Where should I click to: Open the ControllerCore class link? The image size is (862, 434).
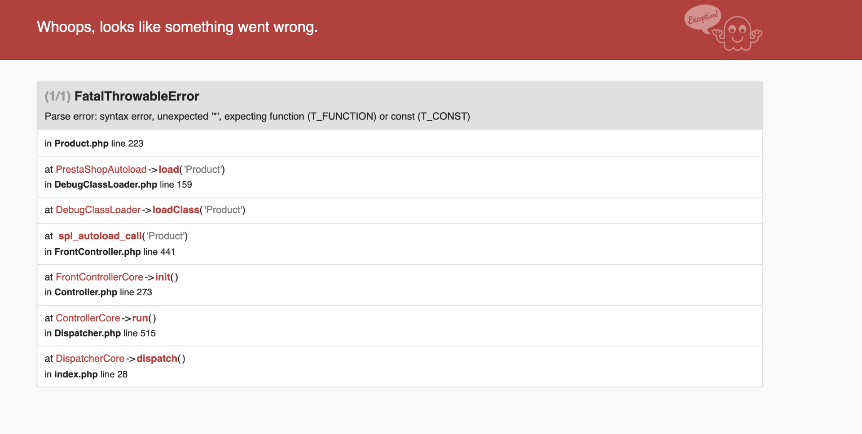(88, 318)
